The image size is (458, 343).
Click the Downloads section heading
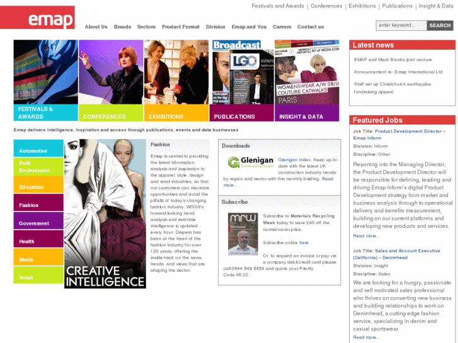pyautogui.click(x=236, y=145)
